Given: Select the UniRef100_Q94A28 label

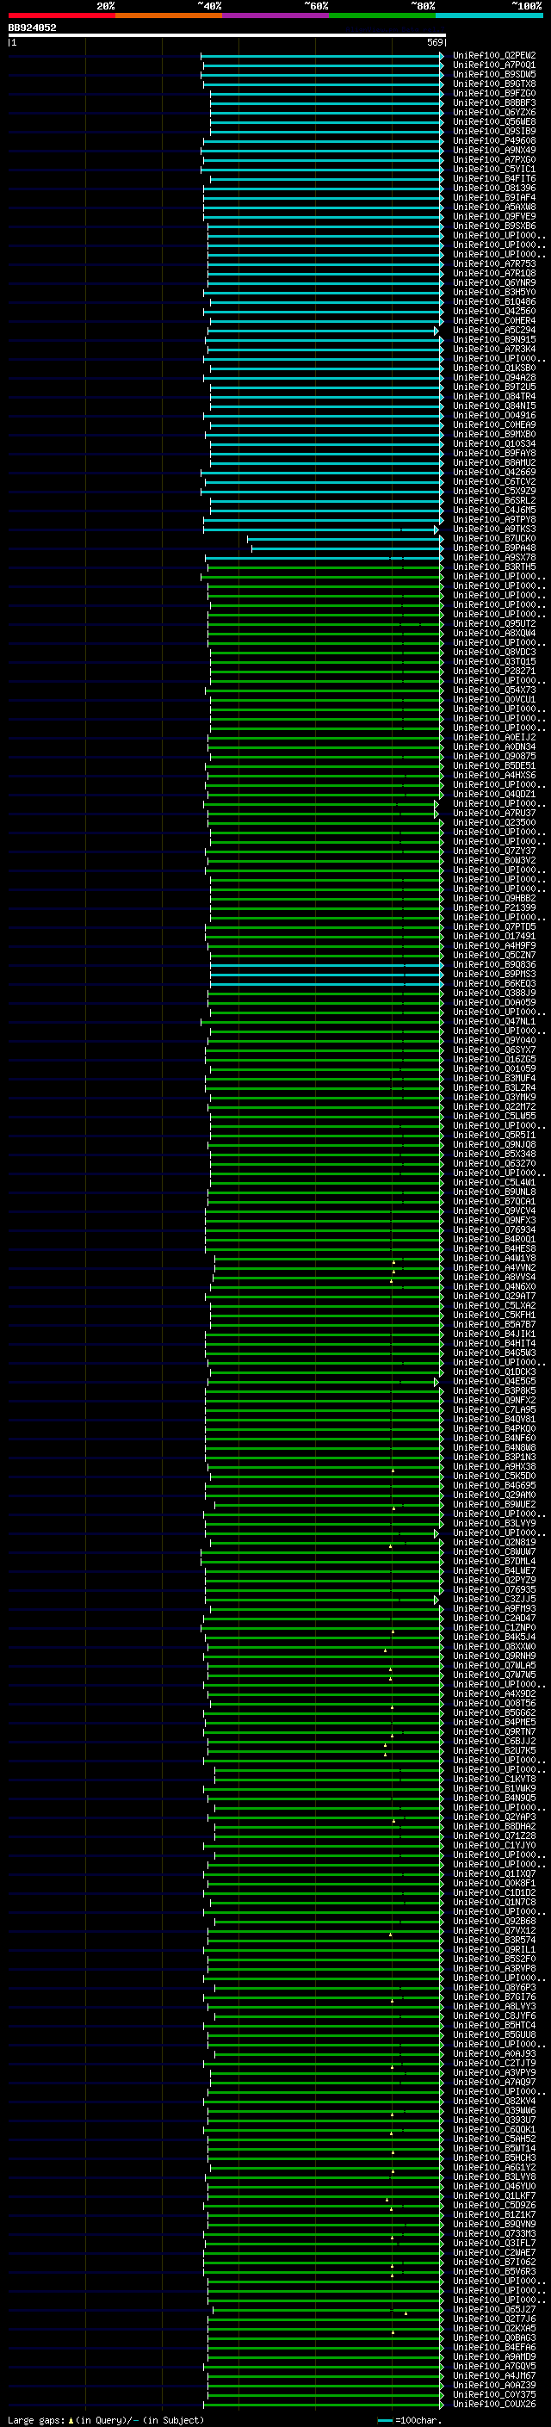Looking at the screenshot, I should tap(493, 378).
